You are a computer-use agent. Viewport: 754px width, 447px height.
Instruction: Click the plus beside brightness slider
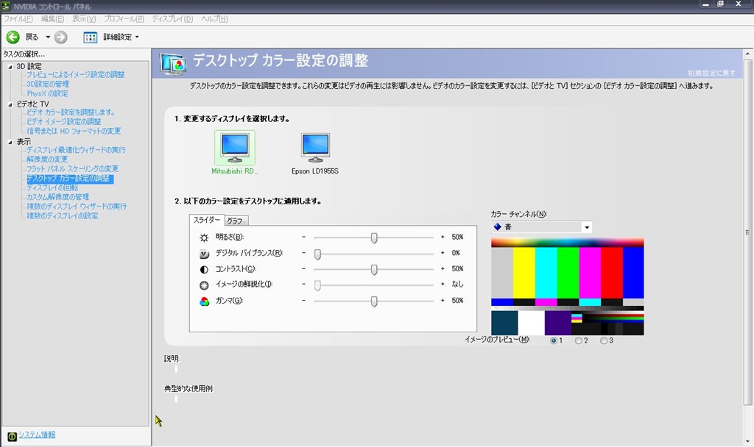(443, 237)
